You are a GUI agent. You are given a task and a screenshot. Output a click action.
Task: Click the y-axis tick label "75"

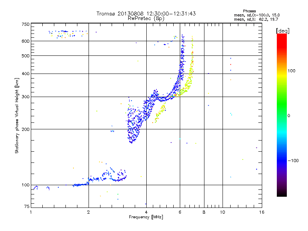[x=27, y=206]
